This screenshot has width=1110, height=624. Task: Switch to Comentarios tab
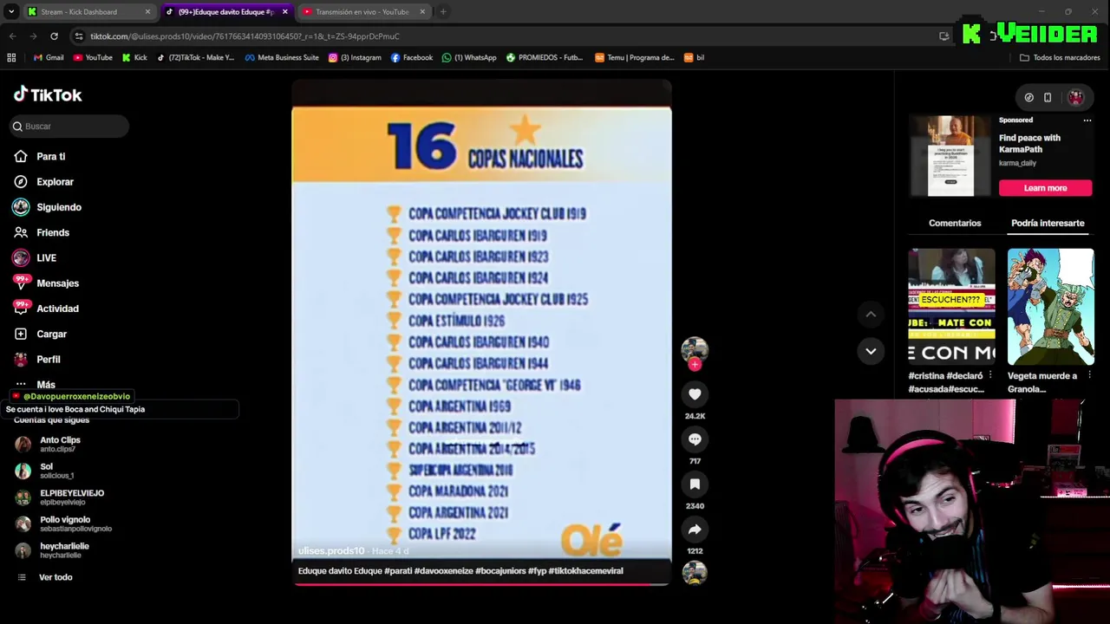click(955, 223)
